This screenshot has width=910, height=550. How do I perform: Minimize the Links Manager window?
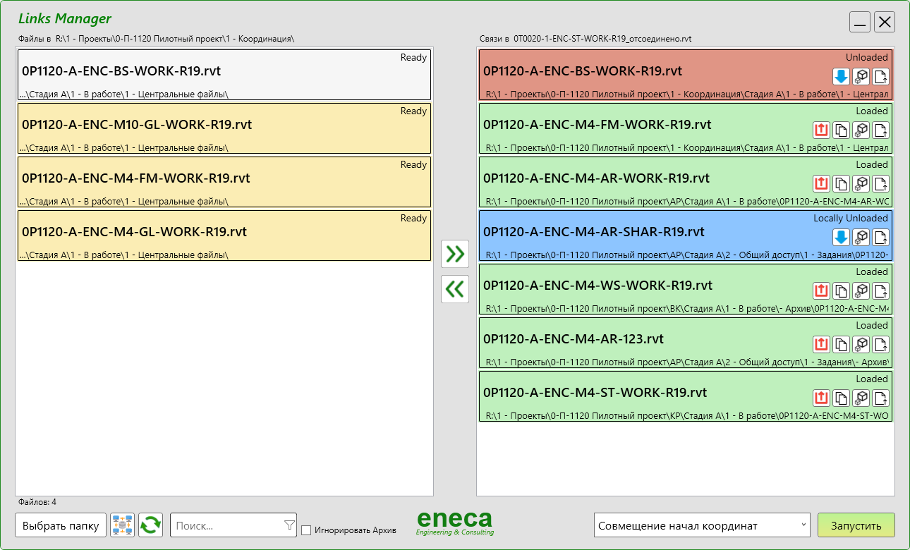tap(859, 22)
